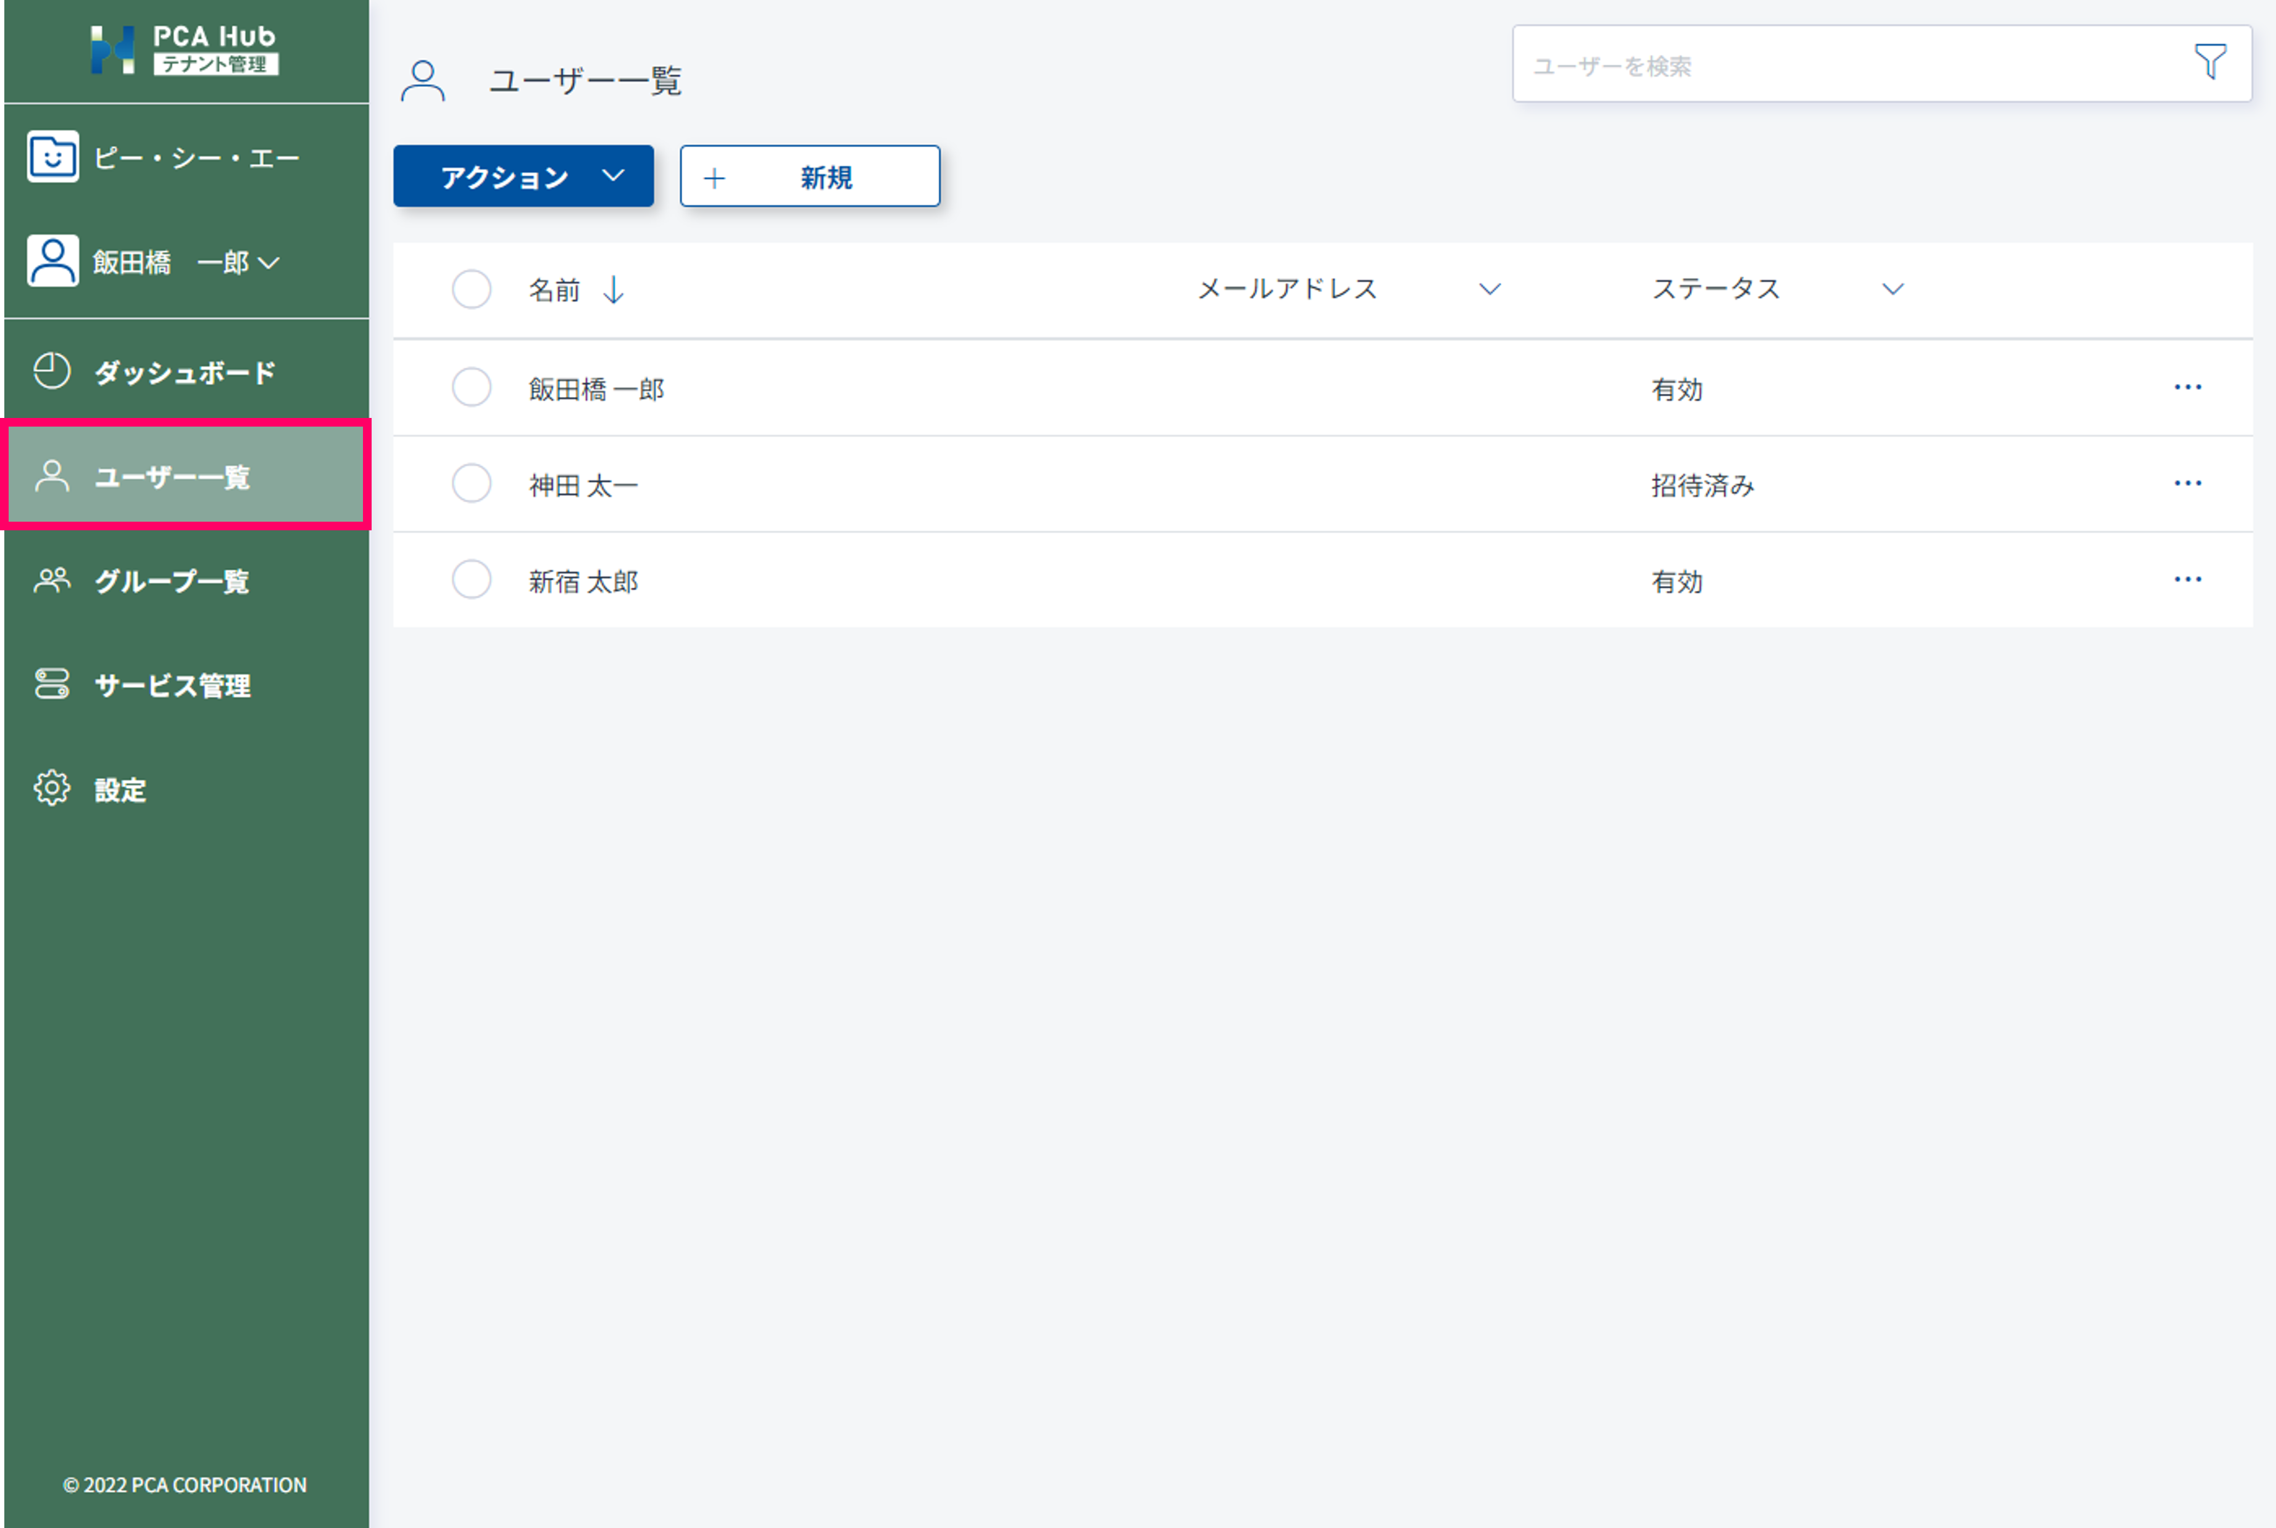Screen dimensions: 2276x1528
Task: Open サービス管理 from the sidebar
Action: 172,685
